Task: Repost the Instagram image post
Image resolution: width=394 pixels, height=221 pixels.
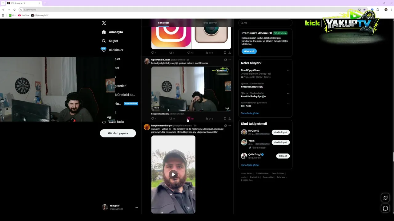Action: point(171,53)
